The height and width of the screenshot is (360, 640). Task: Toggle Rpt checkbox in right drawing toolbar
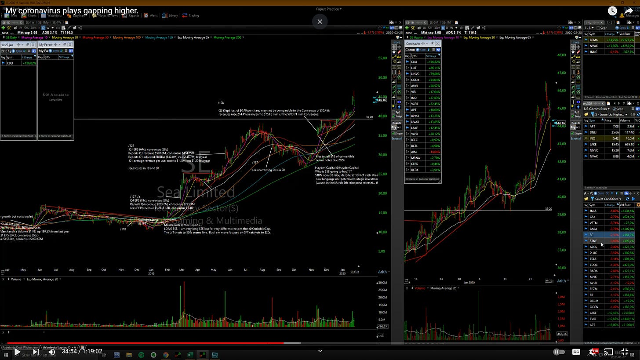pyautogui.click(x=572, y=112)
